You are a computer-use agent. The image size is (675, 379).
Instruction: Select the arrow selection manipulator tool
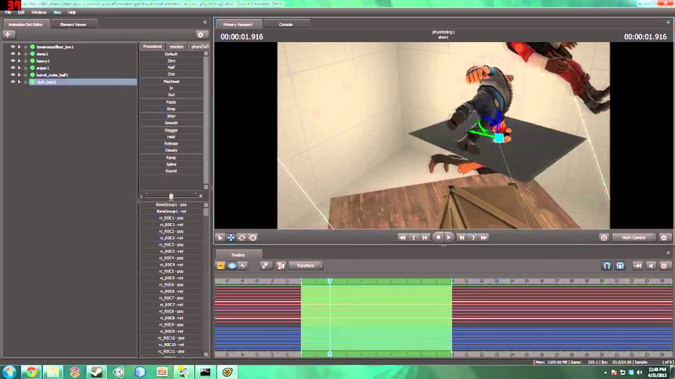(x=220, y=237)
